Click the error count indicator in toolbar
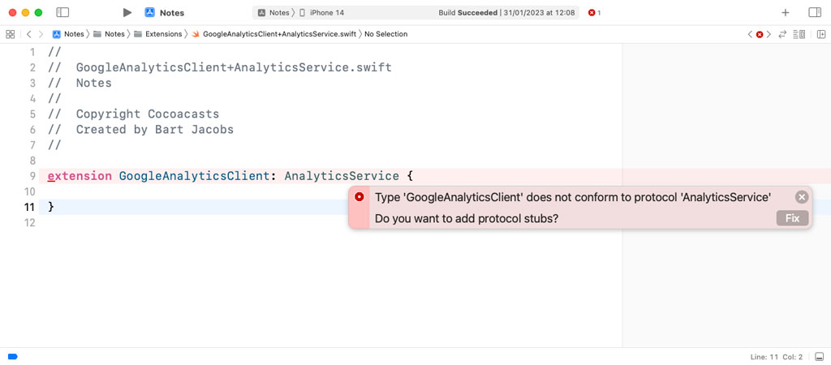Viewport: 831px width, 365px height. [x=594, y=13]
